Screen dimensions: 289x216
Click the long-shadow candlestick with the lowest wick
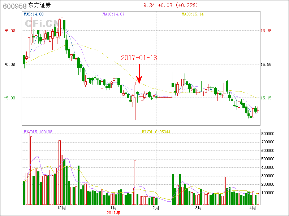[x=135, y=102]
